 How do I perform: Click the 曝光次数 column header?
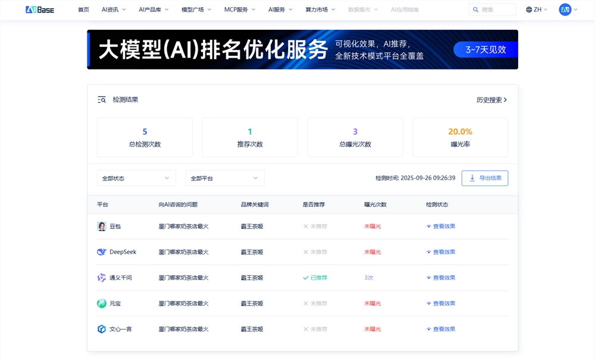(375, 205)
